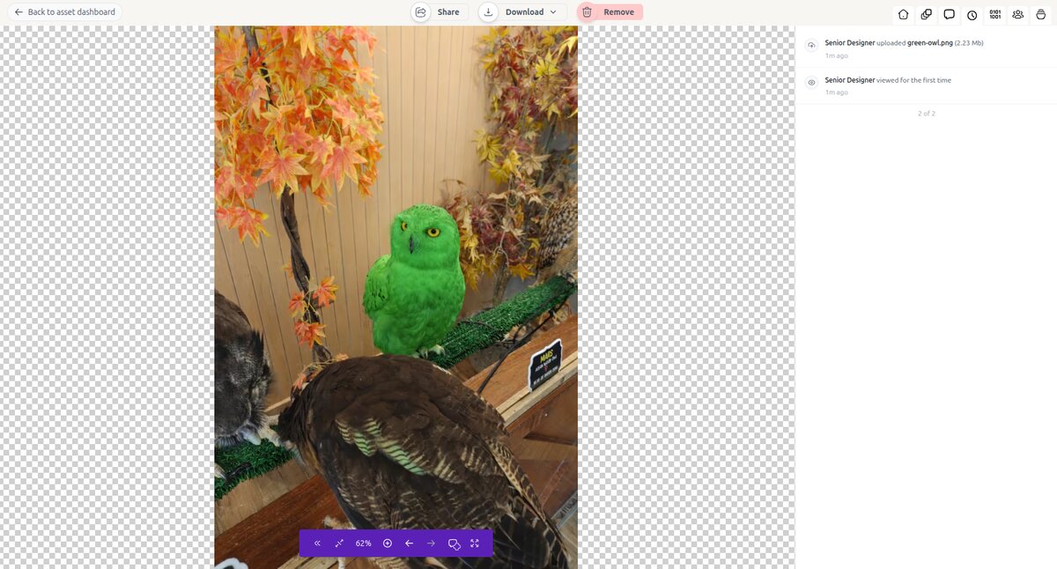Go to next asset with right arrow
1057x569 pixels.
coord(431,543)
